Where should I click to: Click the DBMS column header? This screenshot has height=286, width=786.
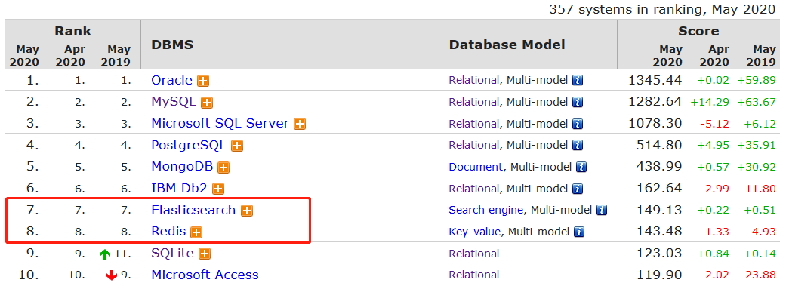point(172,45)
